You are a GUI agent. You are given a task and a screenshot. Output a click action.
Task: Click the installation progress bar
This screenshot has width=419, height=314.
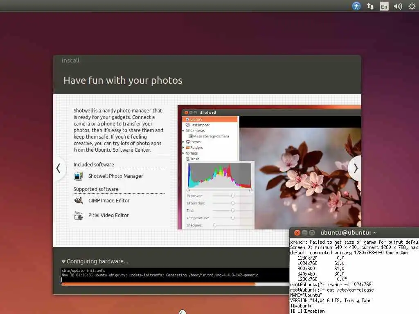175,285
